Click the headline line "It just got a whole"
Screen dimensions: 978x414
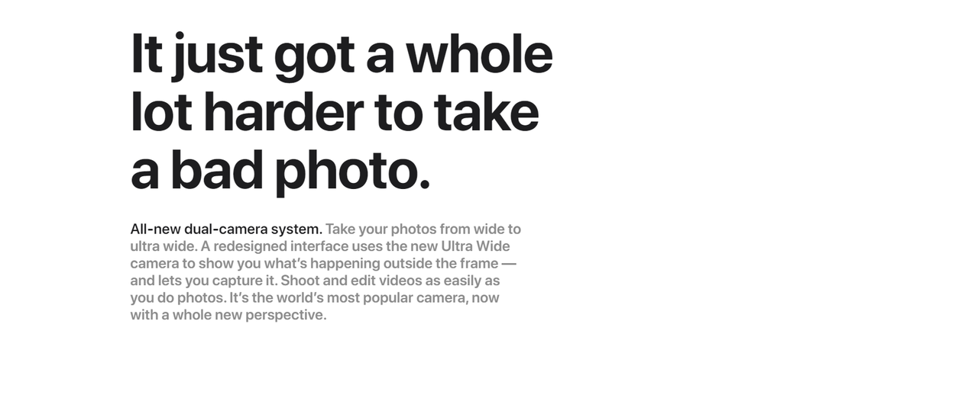coord(342,56)
